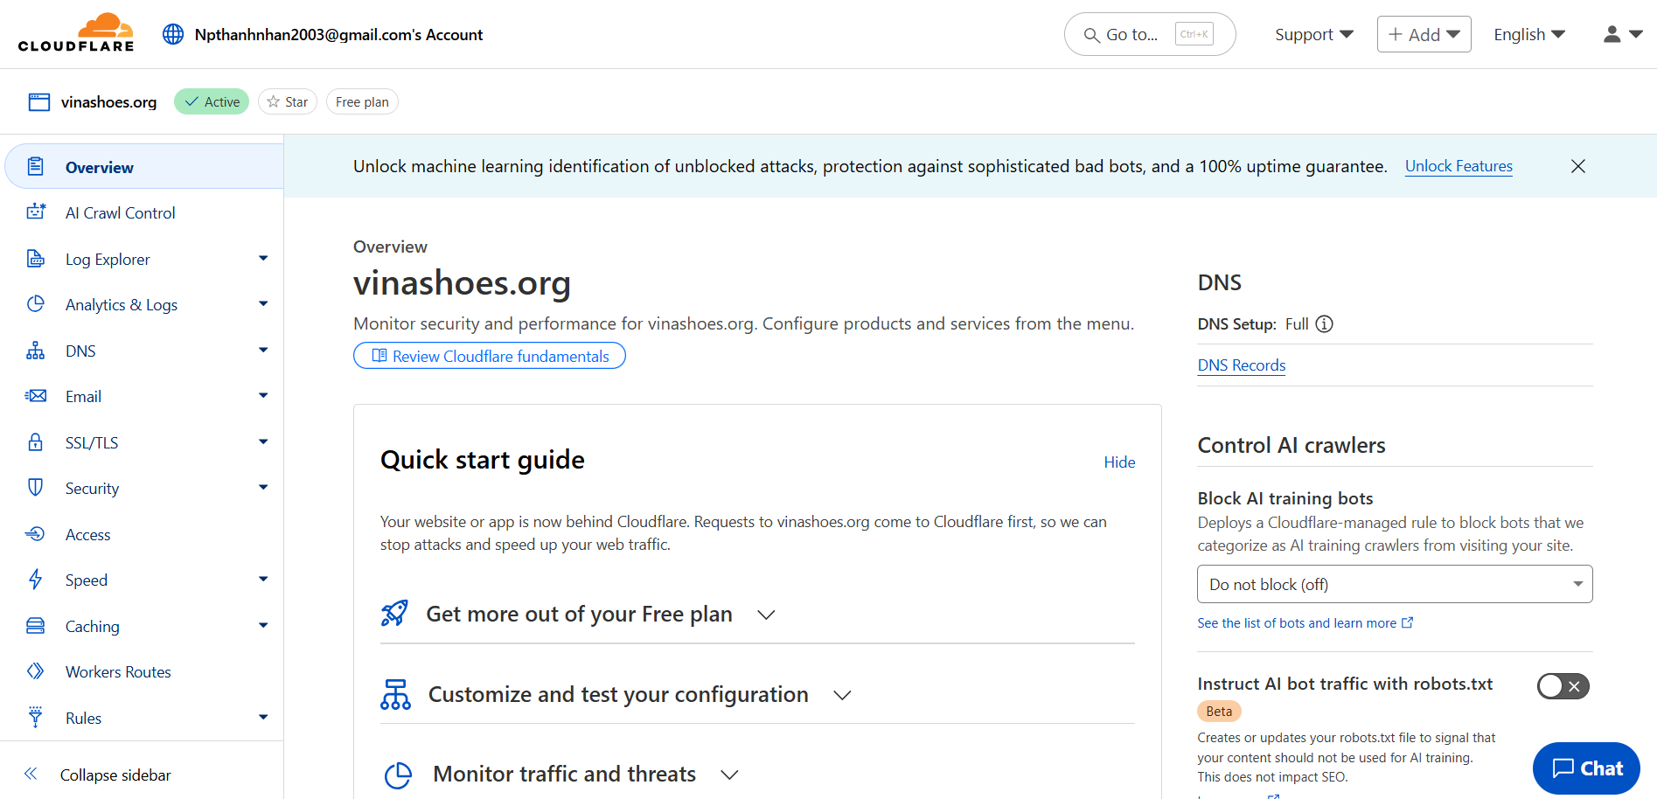Click the DNS sidebar icon
Image resolution: width=1657 pixels, height=799 pixels.
tap(35, 350)
